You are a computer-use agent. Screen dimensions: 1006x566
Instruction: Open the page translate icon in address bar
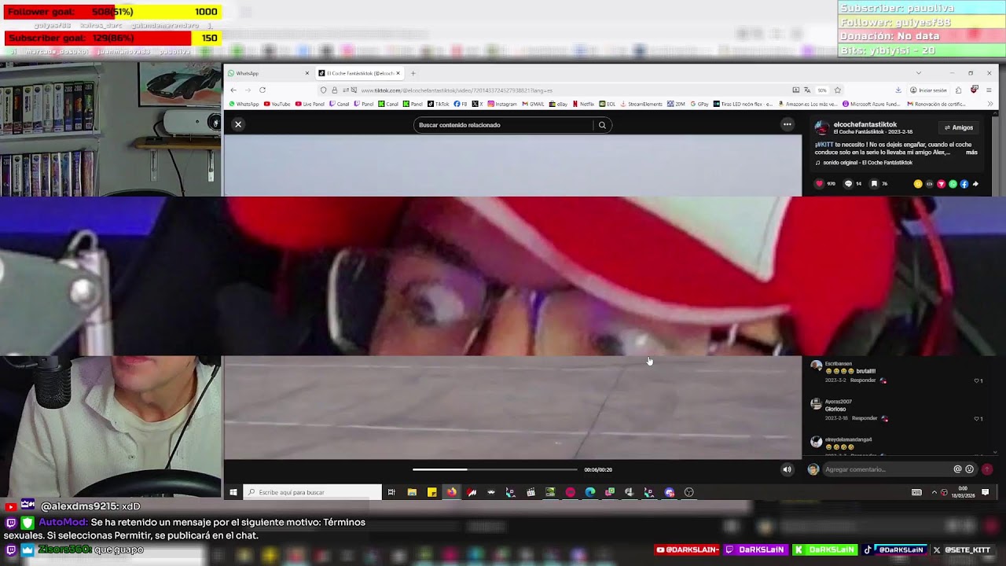807,90
